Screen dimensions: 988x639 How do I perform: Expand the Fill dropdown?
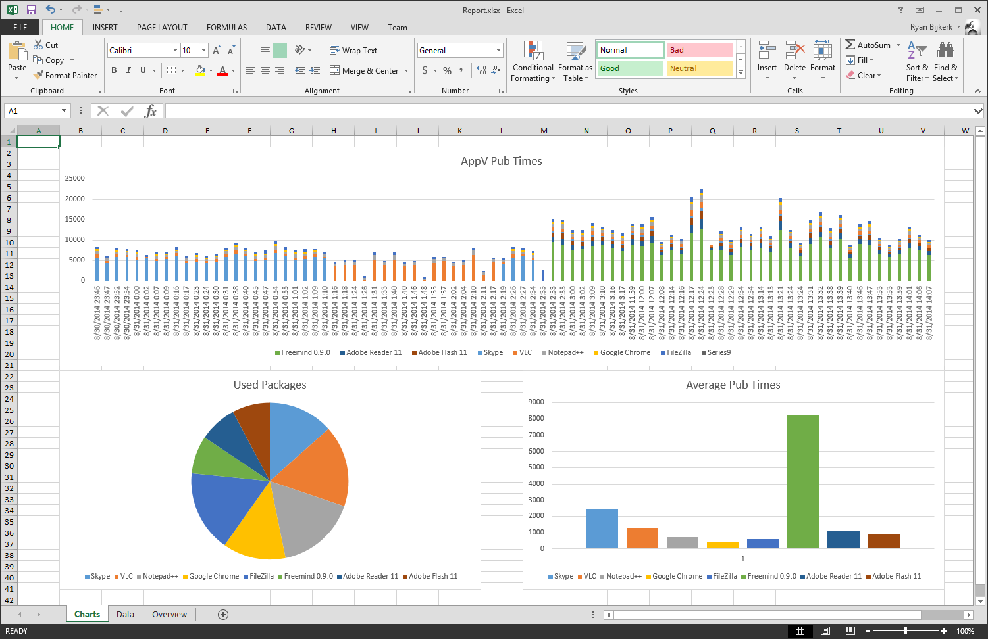click(x=871, y=60)
